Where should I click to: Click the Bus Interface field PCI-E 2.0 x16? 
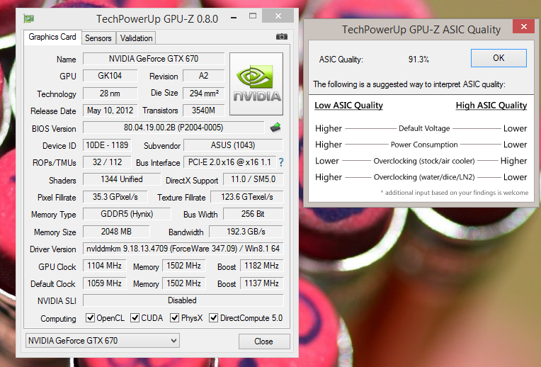pyautogui.click(x=230, y=162)
